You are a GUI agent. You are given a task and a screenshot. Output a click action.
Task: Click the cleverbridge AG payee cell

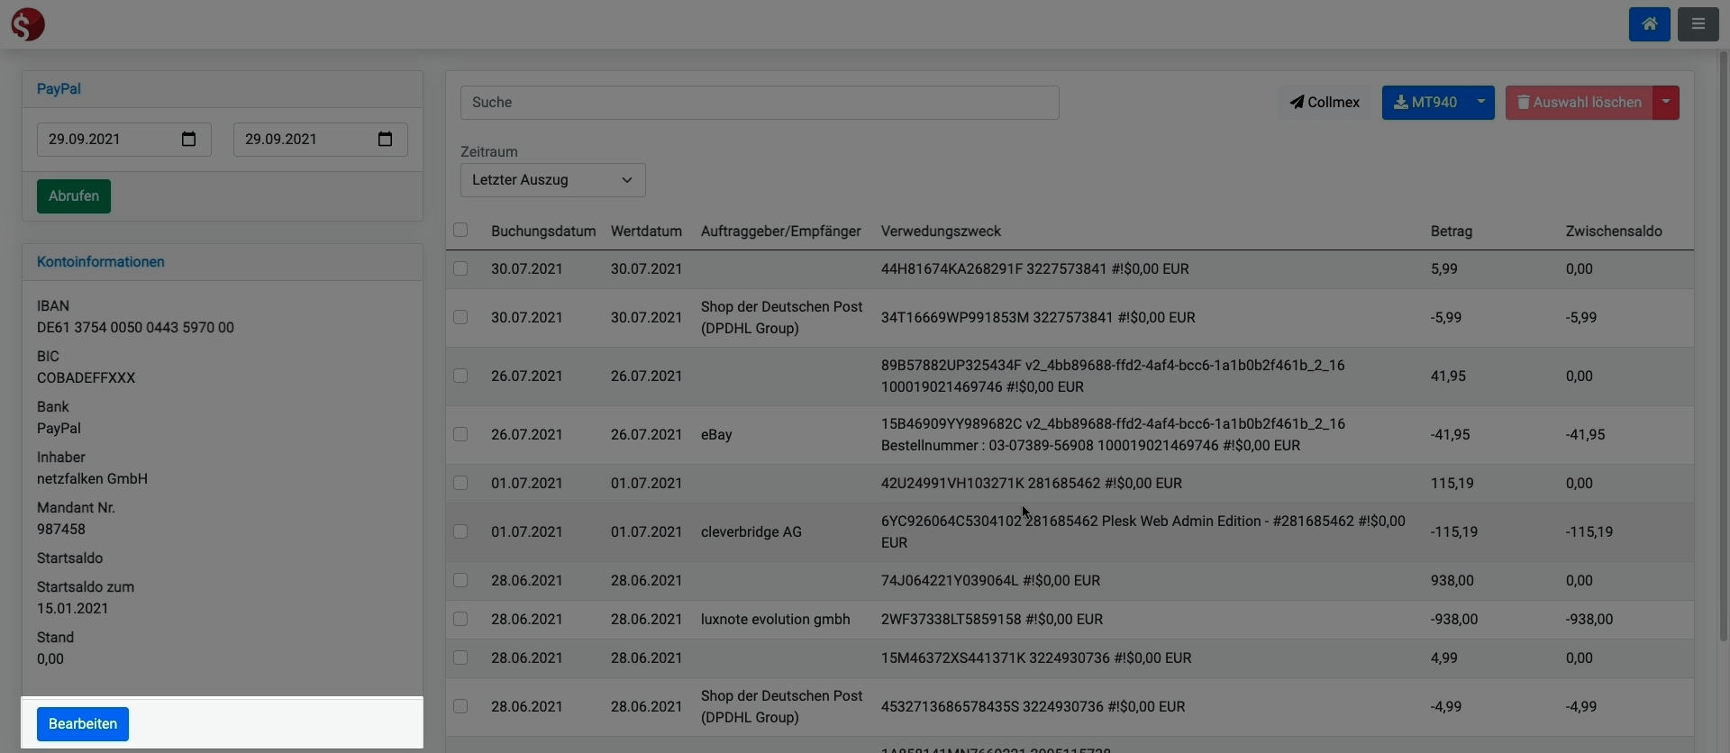[x=751, y=531]
